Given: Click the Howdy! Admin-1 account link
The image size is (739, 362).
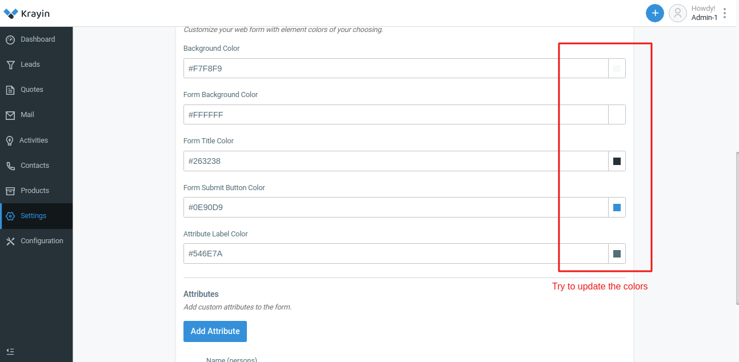Looking at the screenshot, I should pos(702,13).
